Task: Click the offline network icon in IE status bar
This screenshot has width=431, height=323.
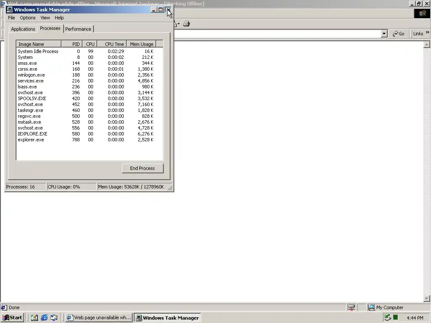Action: [351, 307]
